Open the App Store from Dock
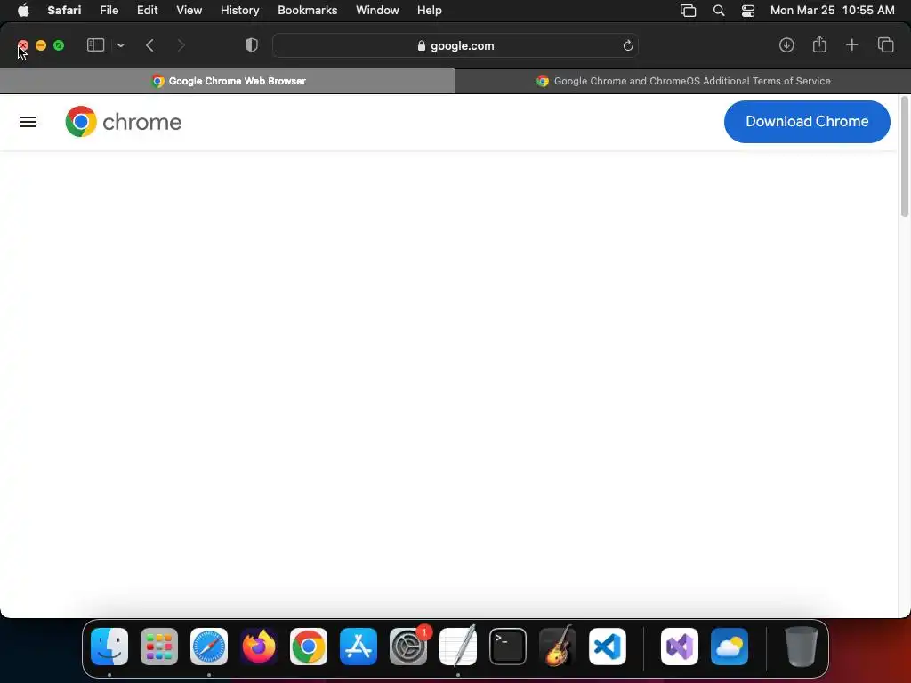The image size is (911, 683). (x=359, y=647)
